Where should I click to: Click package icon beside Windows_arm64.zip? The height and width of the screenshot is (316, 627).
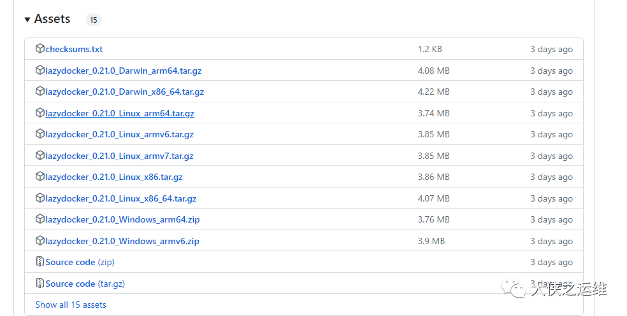(x=40, y=219)
